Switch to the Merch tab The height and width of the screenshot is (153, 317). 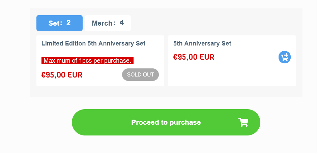[108, 23]
